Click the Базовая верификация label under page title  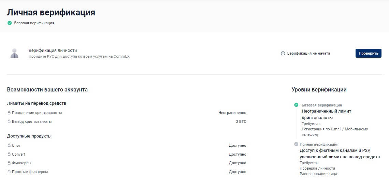tap(34, 23)
